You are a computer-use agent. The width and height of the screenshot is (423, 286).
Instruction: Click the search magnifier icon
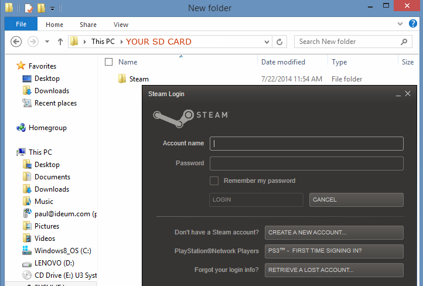pyautogui.click(x=404, y=42)
